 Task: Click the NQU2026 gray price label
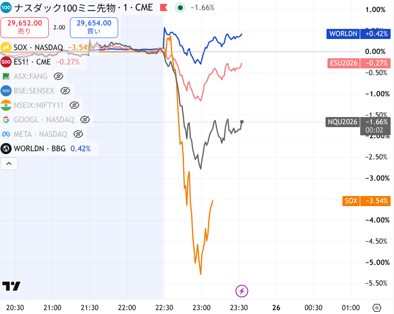coord(343,122)
